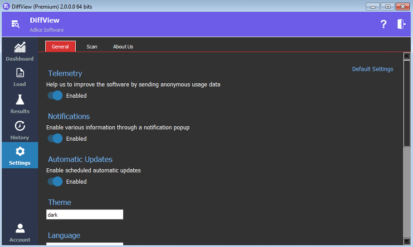Image resolution: width=413 pixels, height=247 pixels.
Task: Click the exit door icon in header
Action: coord(401,24)
